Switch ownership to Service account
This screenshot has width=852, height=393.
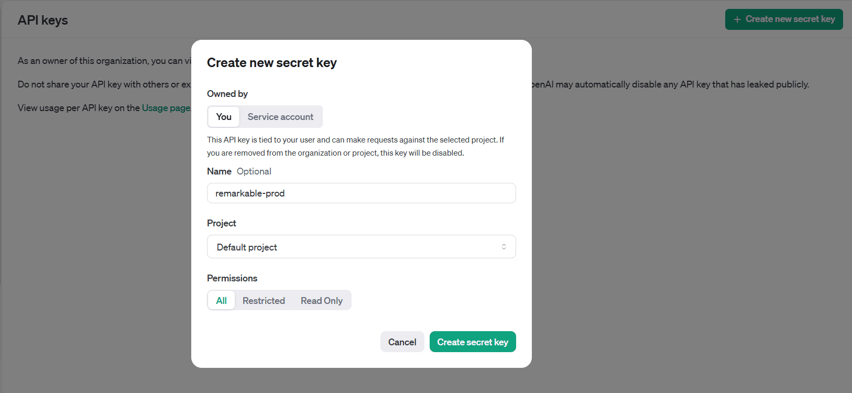[280, 117]
